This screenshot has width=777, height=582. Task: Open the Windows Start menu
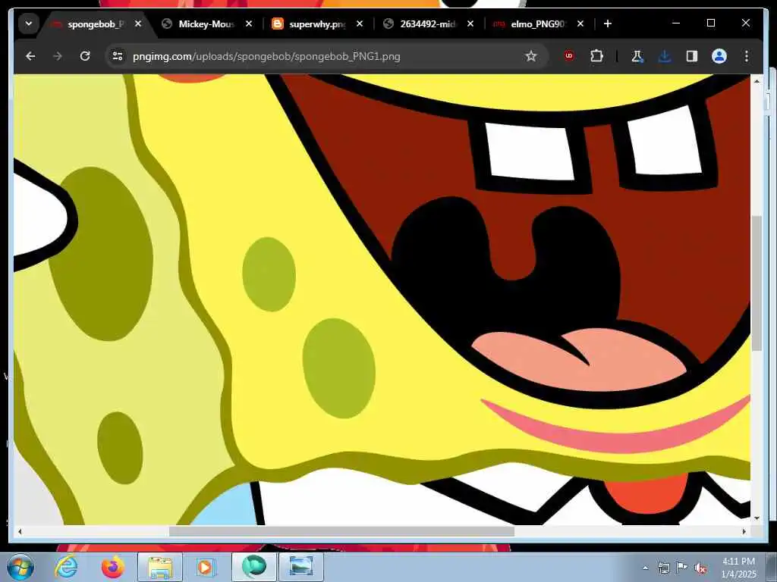[20, 567]
